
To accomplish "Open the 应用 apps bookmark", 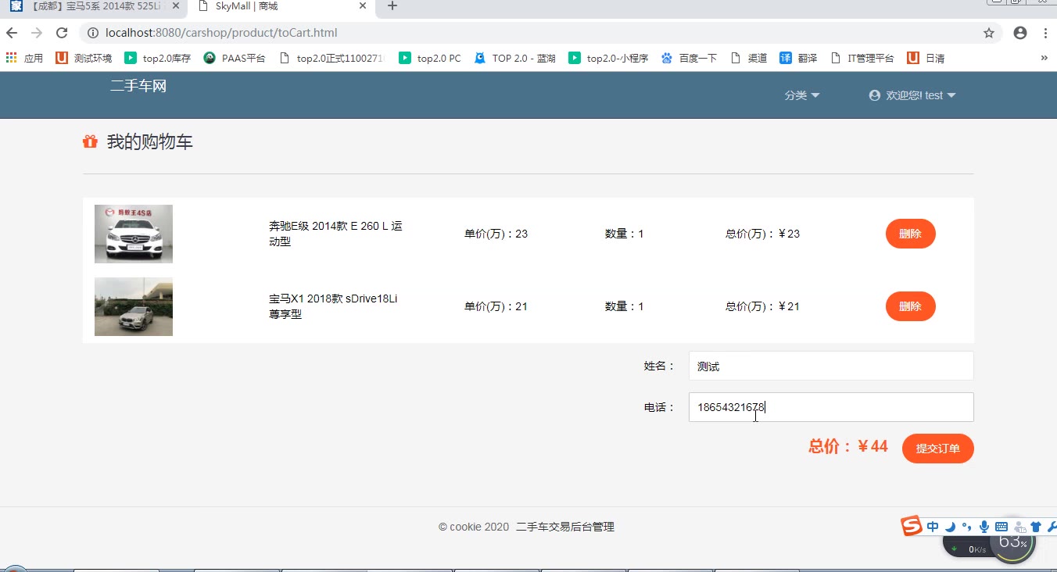I will 24,58.
